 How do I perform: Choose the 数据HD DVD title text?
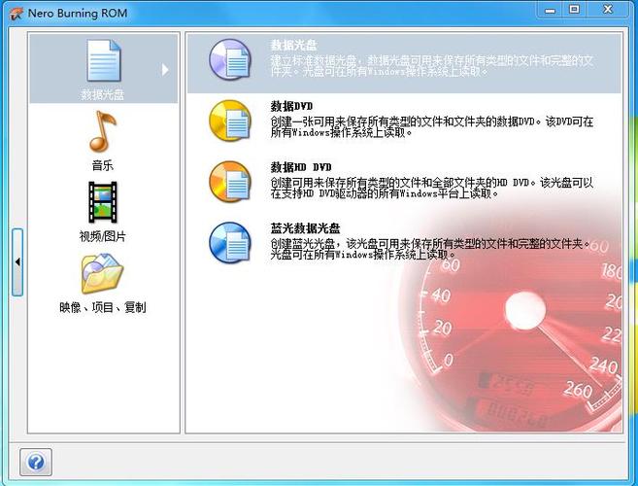[301, 167]
